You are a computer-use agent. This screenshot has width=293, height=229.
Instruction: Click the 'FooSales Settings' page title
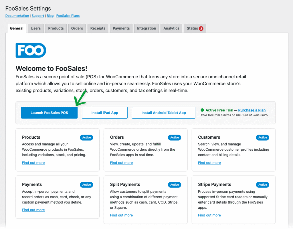[28, 9]
